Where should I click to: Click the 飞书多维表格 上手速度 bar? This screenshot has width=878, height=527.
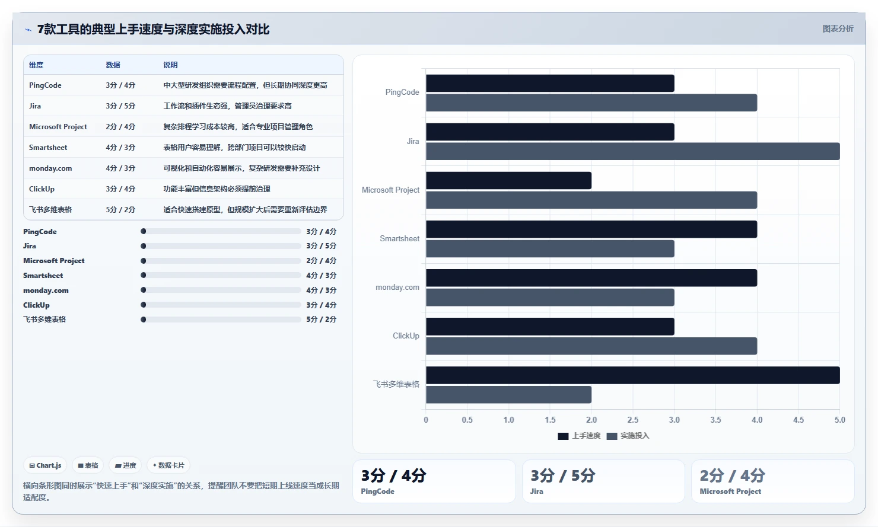633,375
